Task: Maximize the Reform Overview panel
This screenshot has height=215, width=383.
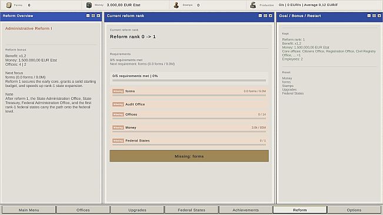Action: point(93,16)
